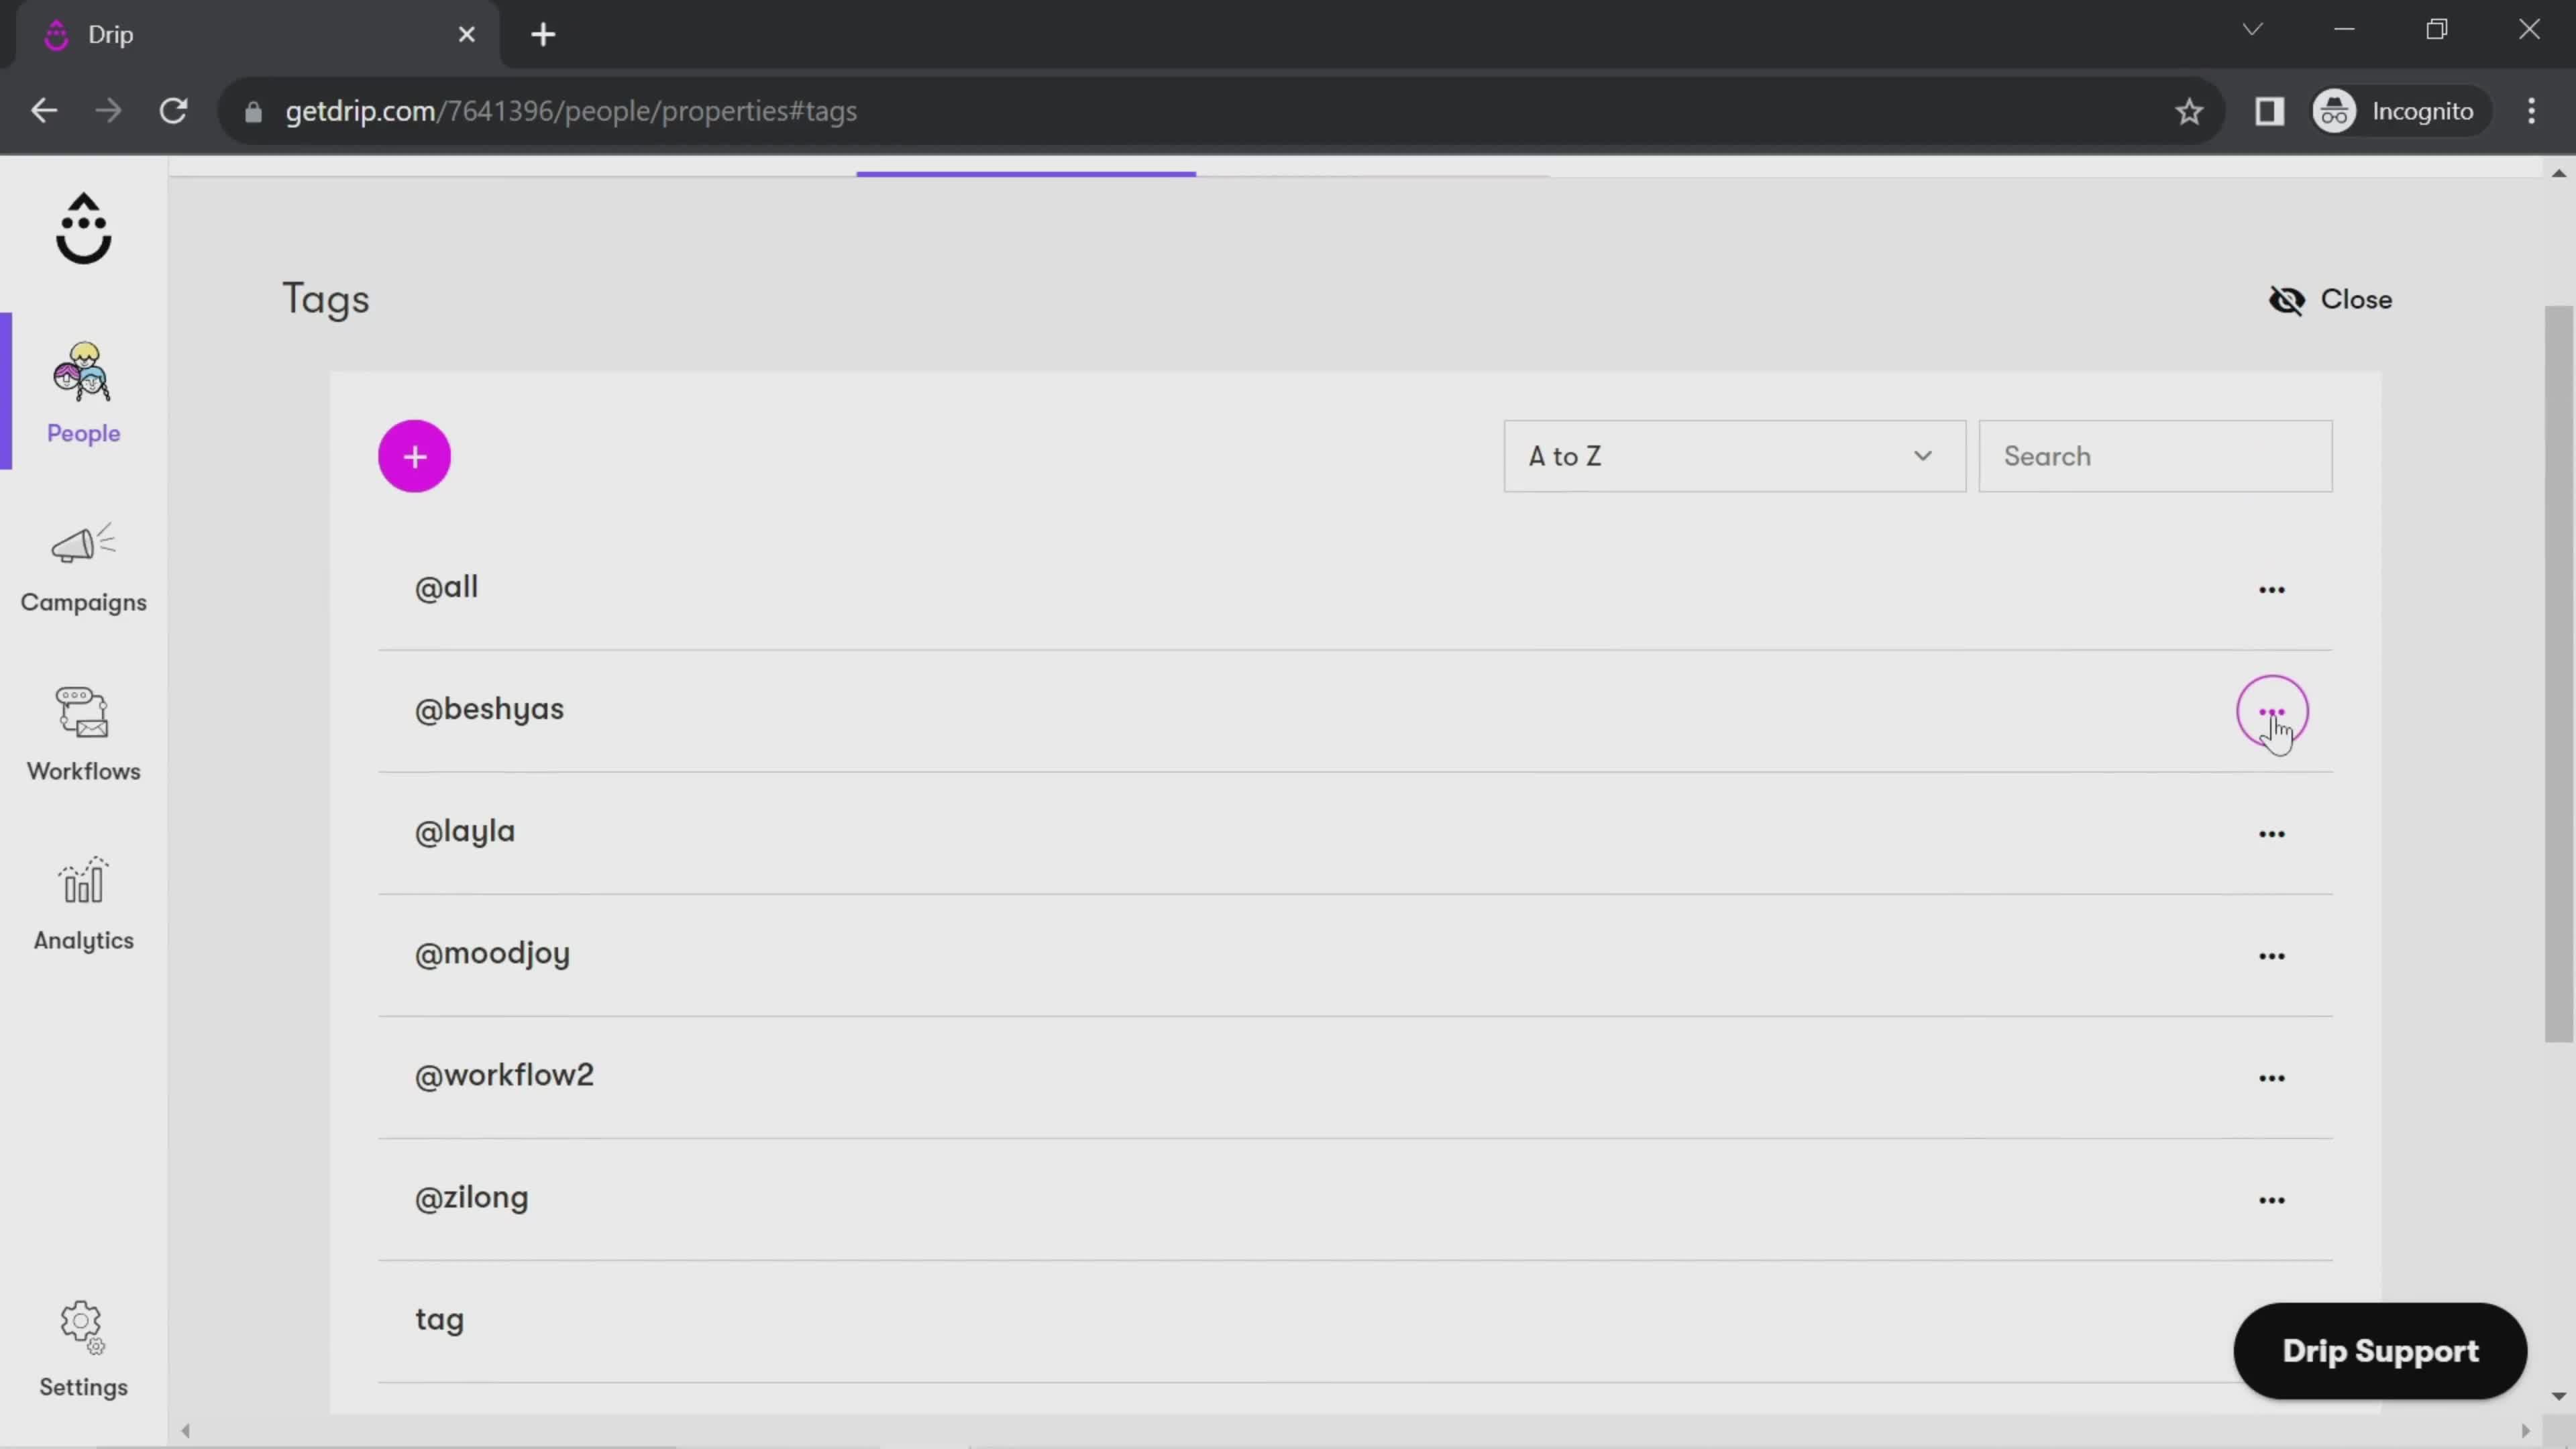Open Analytics dashboard
Image resolution: width=2576 pixels, height=1449 pixels.
[x=83, y=904]
